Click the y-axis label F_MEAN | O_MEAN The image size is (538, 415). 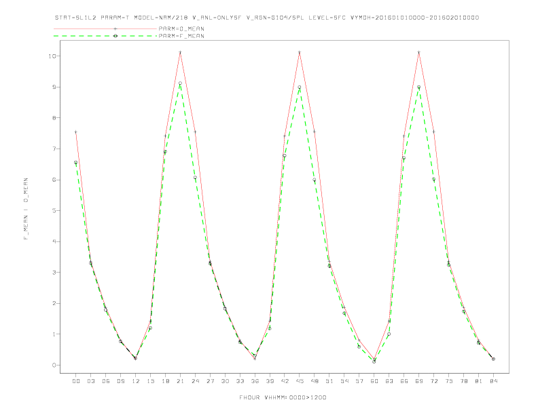point(26,209)
